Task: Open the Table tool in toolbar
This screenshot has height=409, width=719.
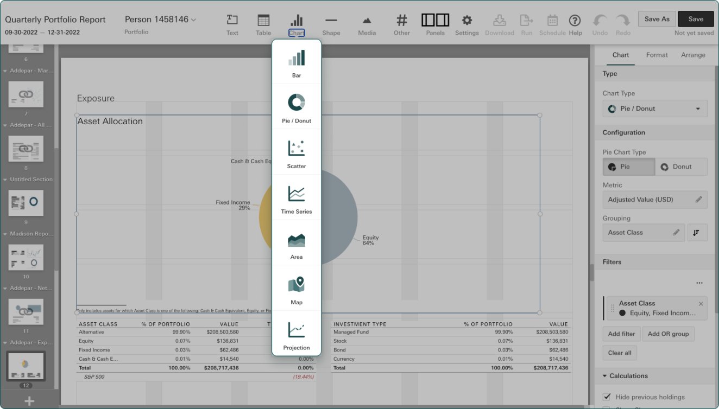Action: click(x=263, y=25)
